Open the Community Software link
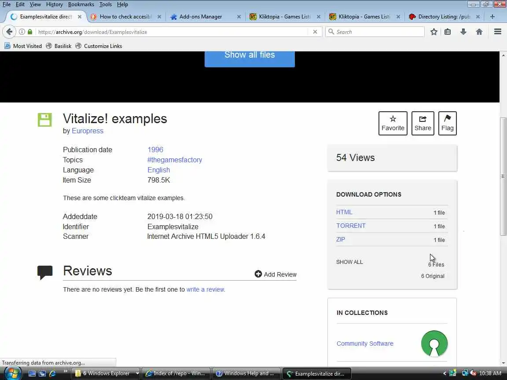Viewport: 507px width, 380px height. [x=365, y=343]
